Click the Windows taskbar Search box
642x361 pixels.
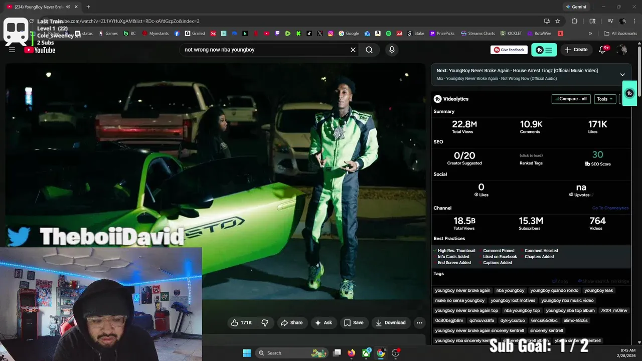pyautogui.click(x=293, y=353)
